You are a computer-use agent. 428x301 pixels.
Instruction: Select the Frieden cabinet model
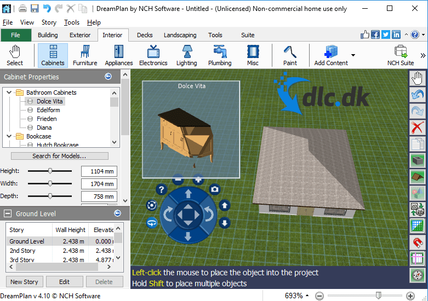47,119
